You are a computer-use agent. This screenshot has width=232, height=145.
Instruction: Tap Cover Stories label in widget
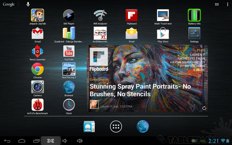coord(99,80)
